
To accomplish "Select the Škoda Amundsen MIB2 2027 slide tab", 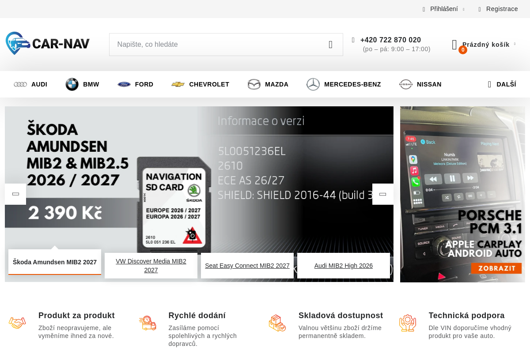I will tap(55, 262).
